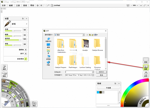Open the 型板 stencils panel icon
Viewport: 150px width, 108px height.
tap(4, 74)
